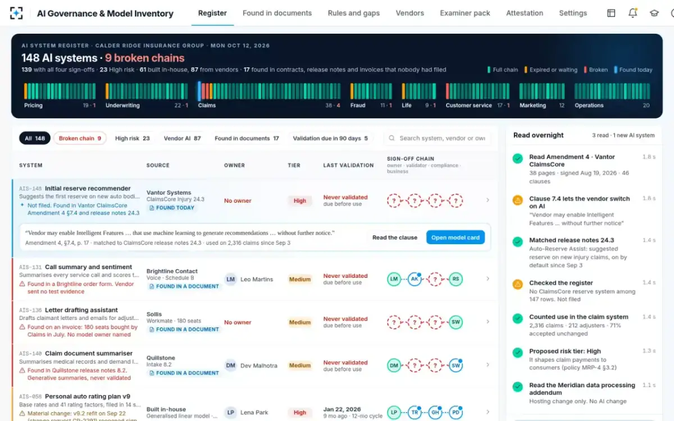Click the SW sign-off circle in Letter drafting assistant row
This screenshot has height=421, width=674.
click(x=456, y=322)
